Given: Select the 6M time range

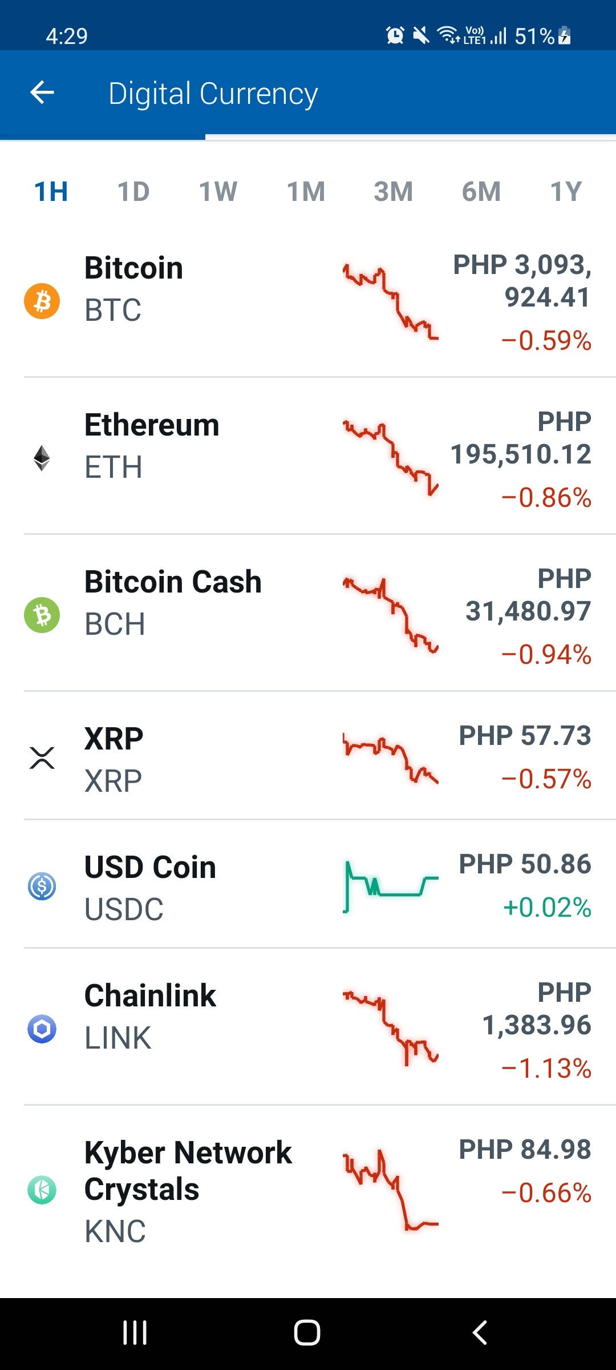Looking at the screenshot, I should point(481,192).
